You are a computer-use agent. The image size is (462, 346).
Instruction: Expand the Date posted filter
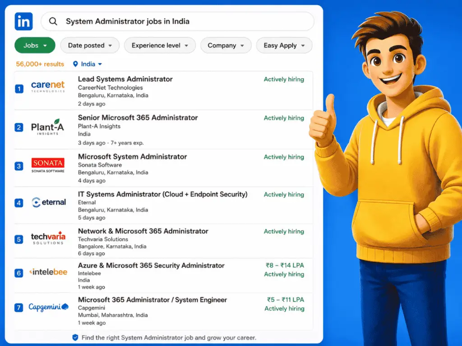coord(90,46)
